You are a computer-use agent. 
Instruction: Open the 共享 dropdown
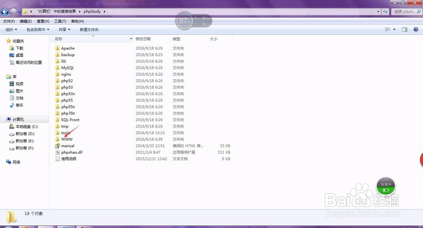pyautogui.click(x=64, y=30)
